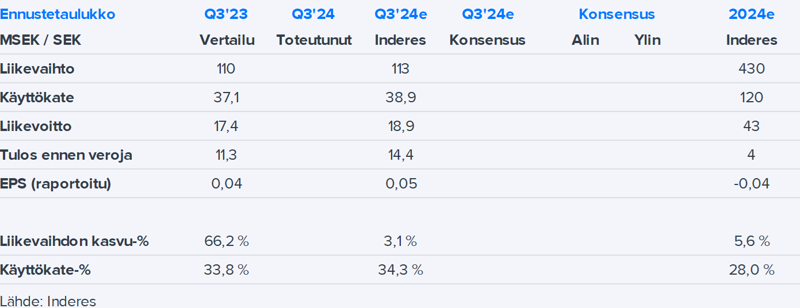The image size is (800, 308).
Task: Select the Liikevoitto row label
Action: click(x=36, y=126)
